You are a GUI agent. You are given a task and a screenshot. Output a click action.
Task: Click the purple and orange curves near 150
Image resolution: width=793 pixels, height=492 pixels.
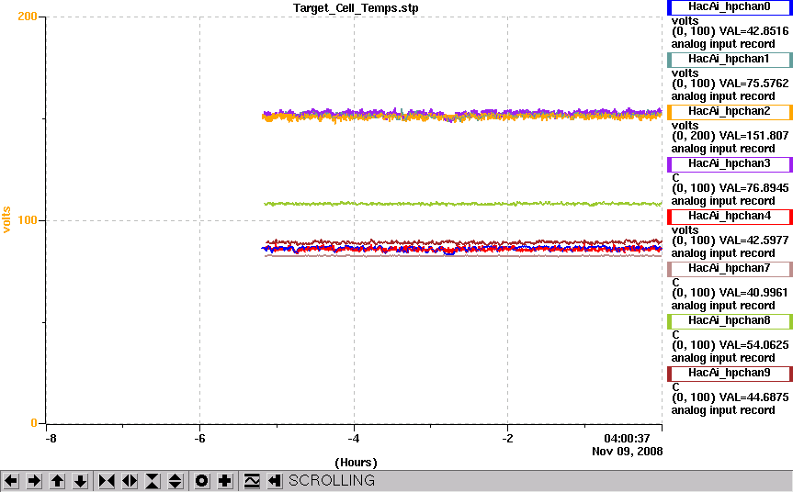pyautogui.click(x=461, y=115)
